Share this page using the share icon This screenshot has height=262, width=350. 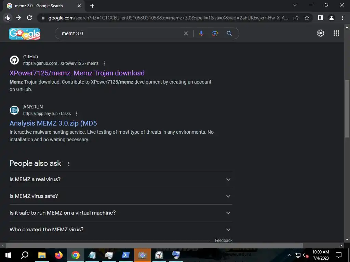(296, 18)
